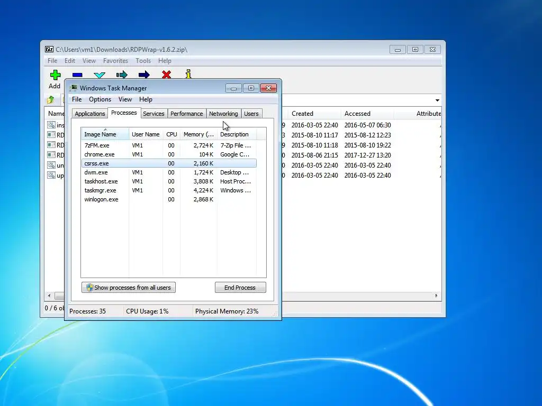Click created date 2015-08-06 21:15 in 7-Zip
Image resolution: width=542 pixels, height=406 pixels.
[x=314, y=155]
